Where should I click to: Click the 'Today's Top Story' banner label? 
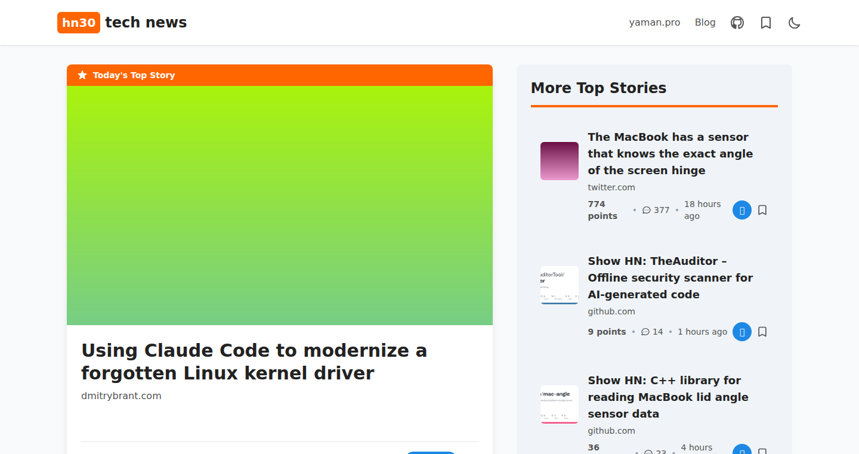pyautogui.click(x=134, y=75)
